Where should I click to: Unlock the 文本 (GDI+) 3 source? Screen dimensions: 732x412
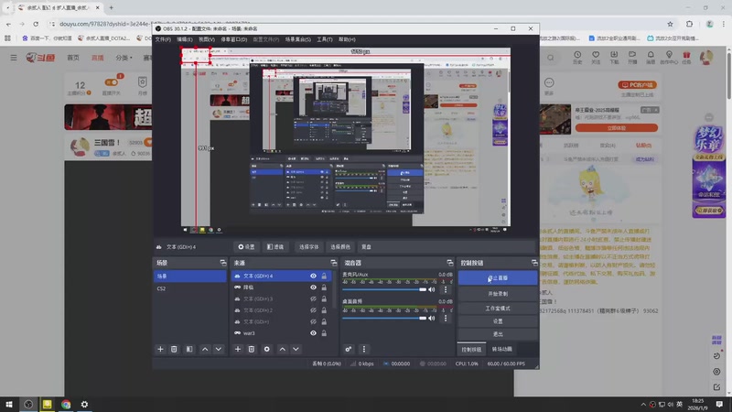pyautogui.click(x=324, y=299)
